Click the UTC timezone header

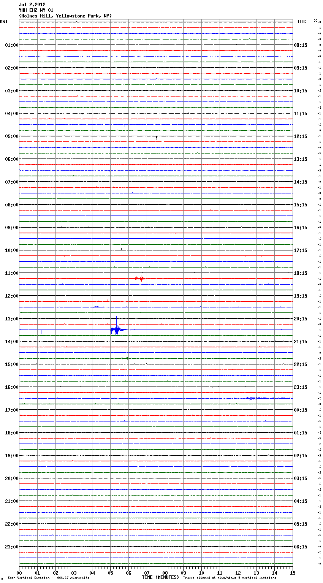[302, 22]
